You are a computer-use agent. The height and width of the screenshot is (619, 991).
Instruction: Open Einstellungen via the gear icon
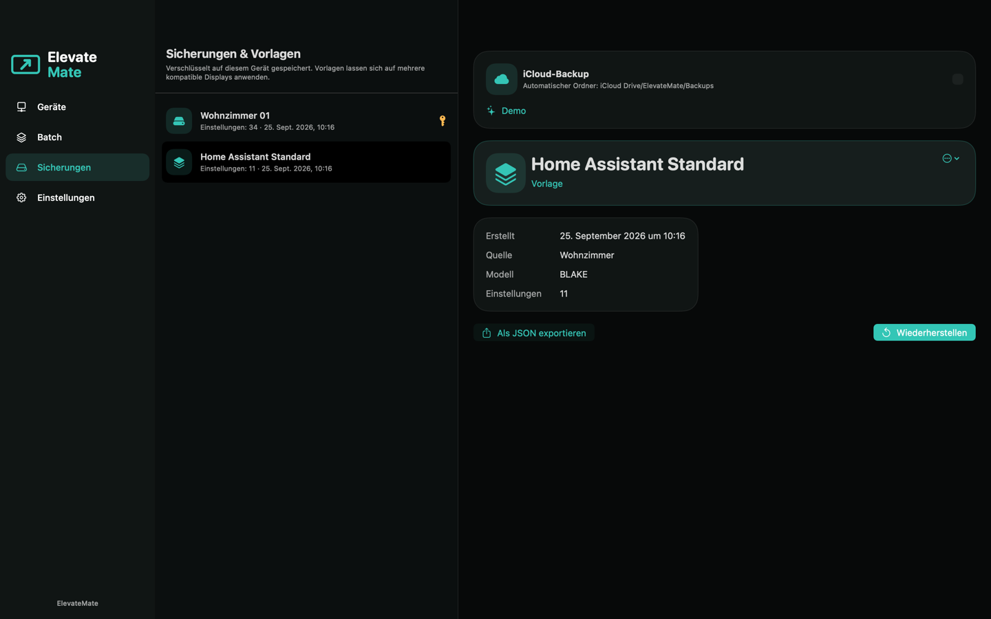pyautogui.click(x=21, y=197)
